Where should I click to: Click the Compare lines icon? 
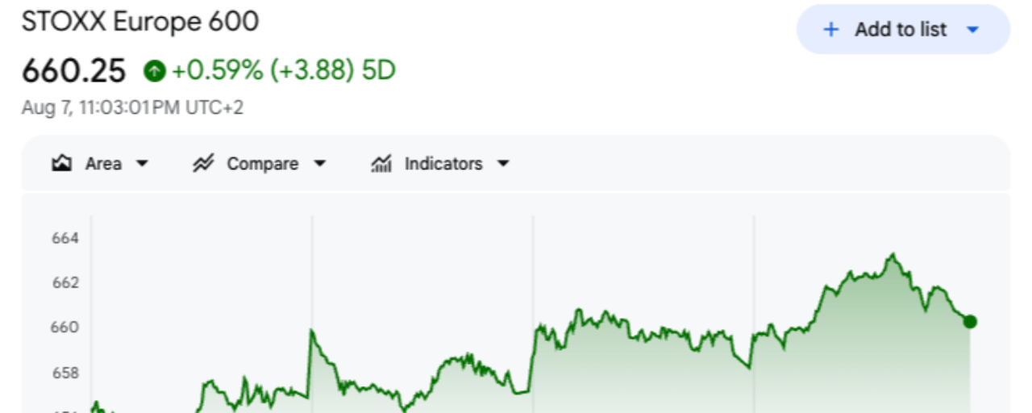coord(202,164)
